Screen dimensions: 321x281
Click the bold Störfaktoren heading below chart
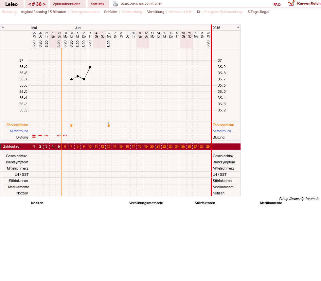[205, 203]
